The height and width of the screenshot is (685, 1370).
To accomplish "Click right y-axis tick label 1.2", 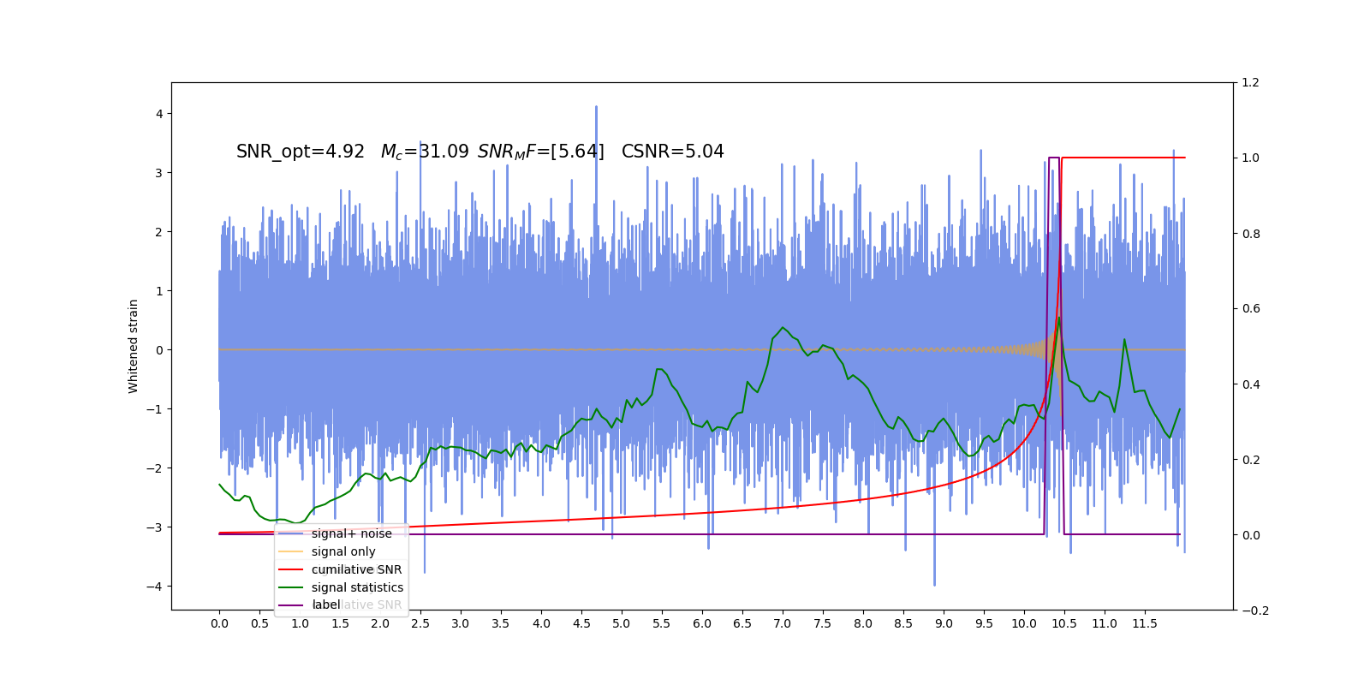I will [x=1251, y=83].
